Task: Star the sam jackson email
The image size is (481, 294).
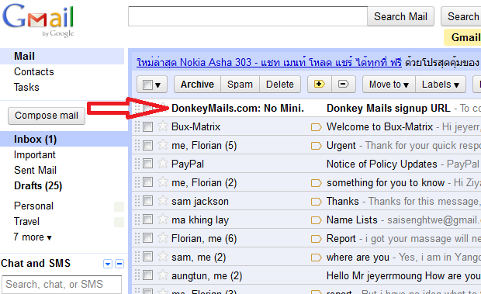Action: click(x=163, y=201)
